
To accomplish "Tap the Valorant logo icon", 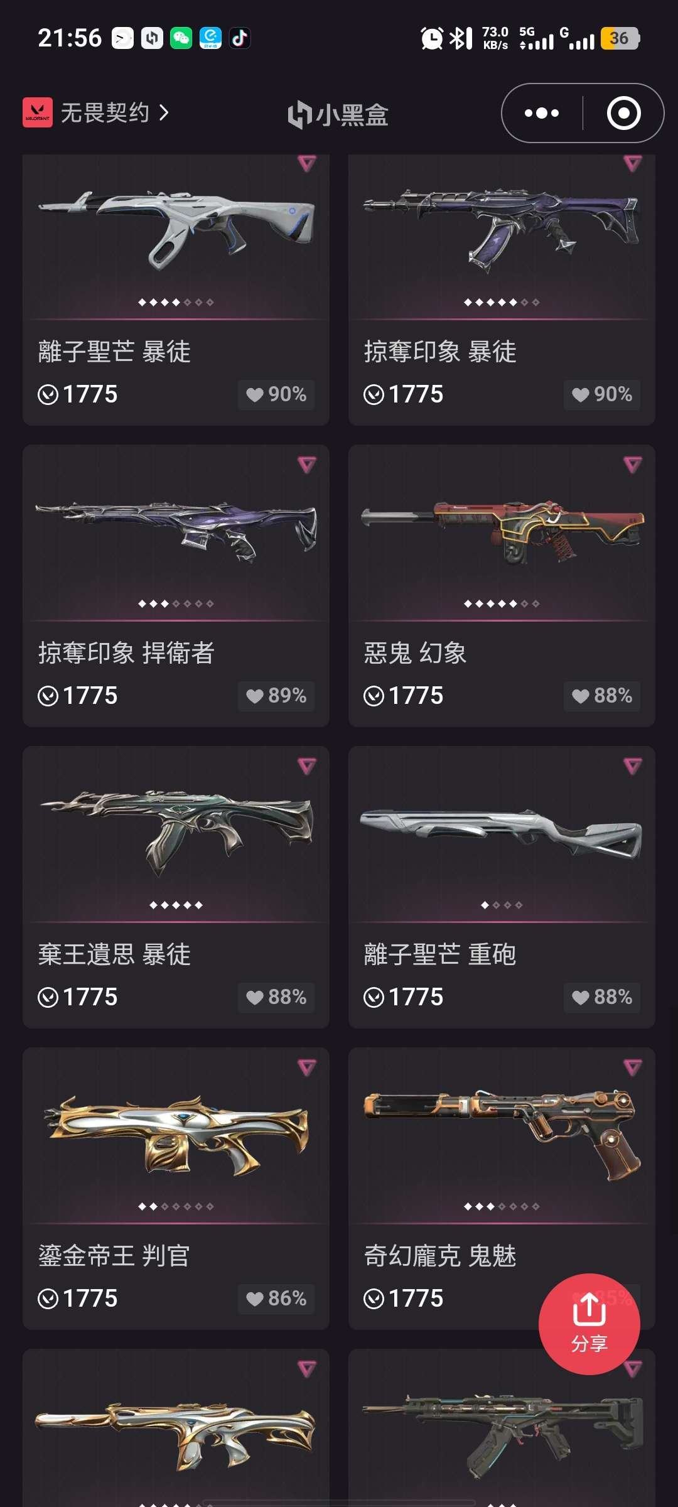I will [38, 112].
